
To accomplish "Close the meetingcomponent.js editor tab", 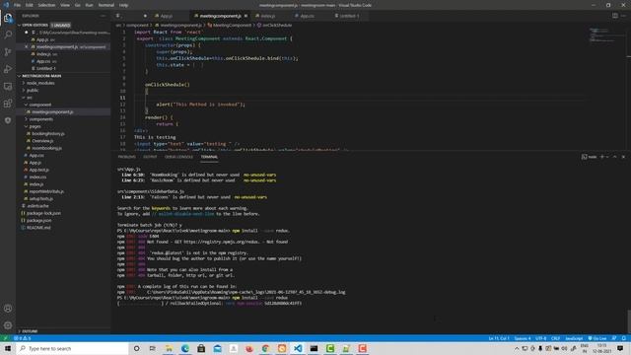I will coord(245,16).
